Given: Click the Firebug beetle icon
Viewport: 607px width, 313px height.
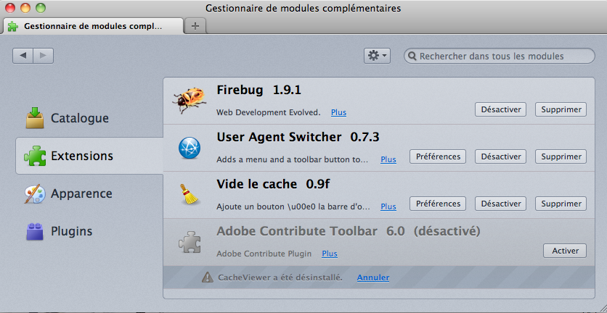Looking at the screenshot, I should pos(189,100).
